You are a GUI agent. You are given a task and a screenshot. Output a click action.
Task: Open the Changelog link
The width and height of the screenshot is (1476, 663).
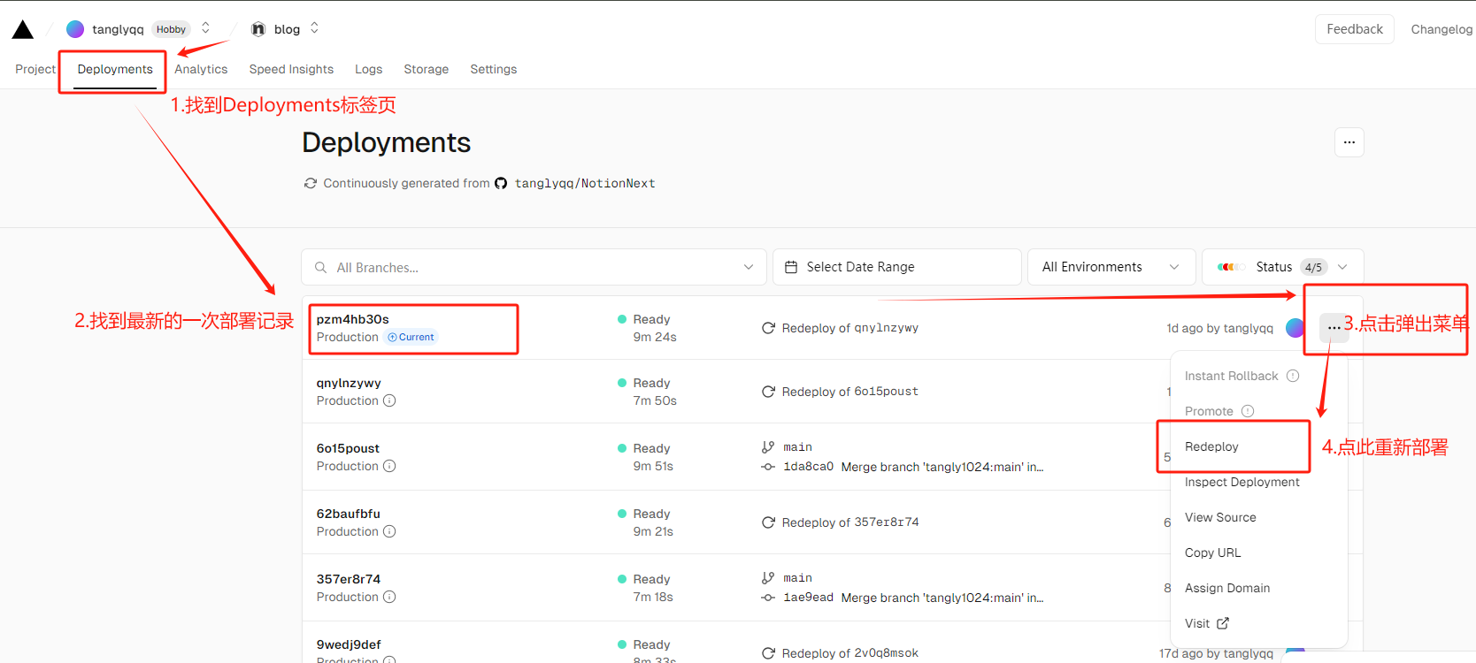coord(1441,29)
